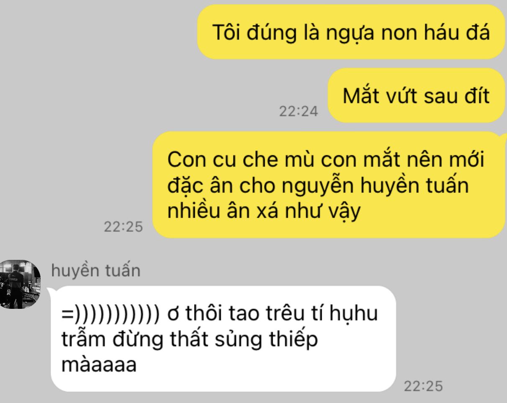
Task: Select the yellow "Mắt vứt sau đít" bubble
Action: click(x=416, y=95)
